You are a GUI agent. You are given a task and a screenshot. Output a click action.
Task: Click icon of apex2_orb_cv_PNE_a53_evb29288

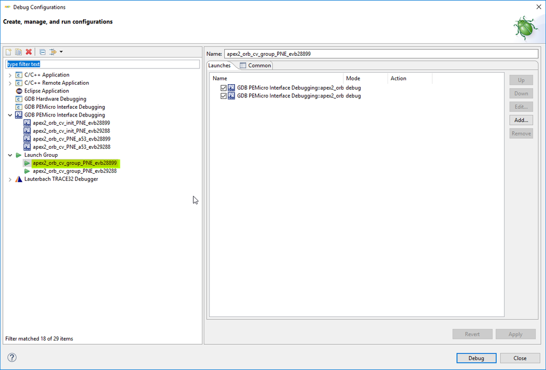27,147
